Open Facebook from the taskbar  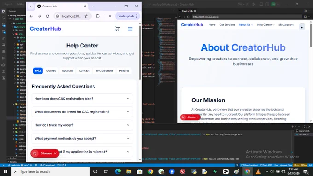pyautogui.click(x=172, y=171)
